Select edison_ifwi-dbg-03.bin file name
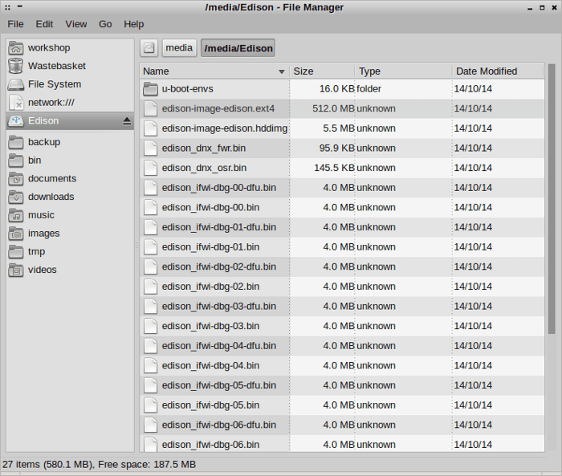The height and width of the screenshot is (476, 562). tap(210, 326)
